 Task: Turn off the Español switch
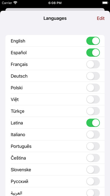click(x=93, y=53)
